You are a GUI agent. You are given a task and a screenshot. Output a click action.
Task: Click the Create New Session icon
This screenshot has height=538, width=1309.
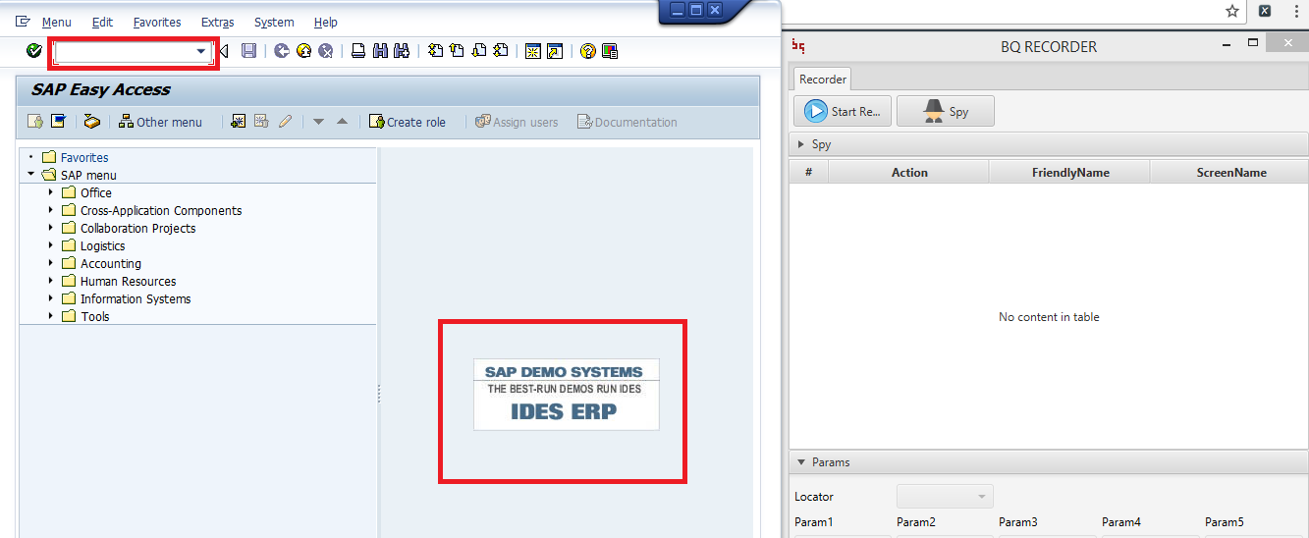coord(533,51)
